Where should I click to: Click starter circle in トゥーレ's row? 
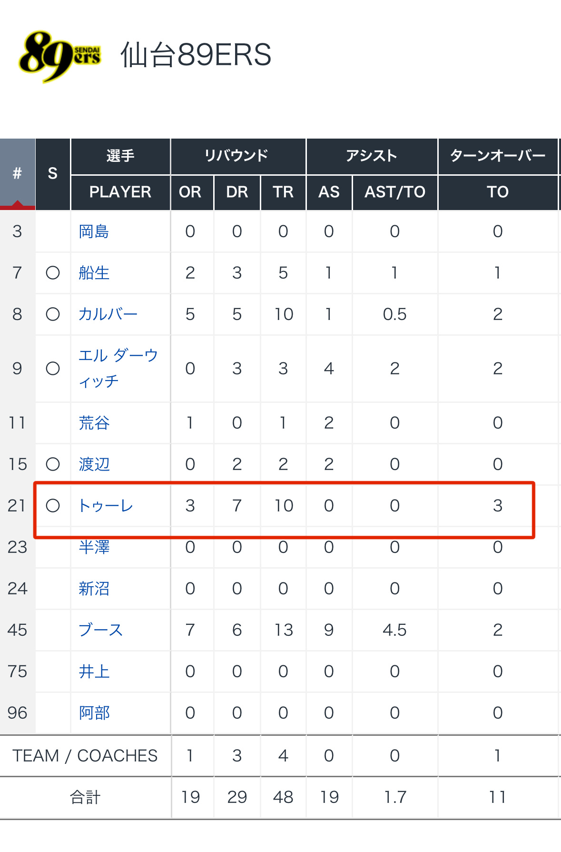click(53, 506)
